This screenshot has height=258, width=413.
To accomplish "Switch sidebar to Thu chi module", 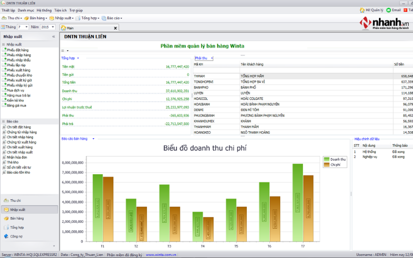I will click(30, 200).
